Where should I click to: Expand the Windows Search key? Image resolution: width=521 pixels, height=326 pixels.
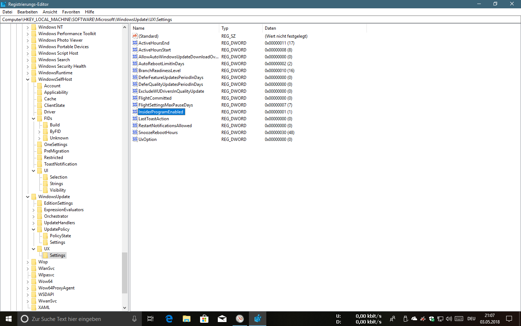pos(28,60)
